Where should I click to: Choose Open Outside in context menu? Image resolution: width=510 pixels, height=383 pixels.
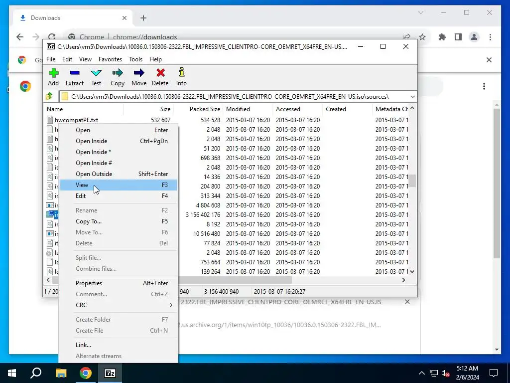click(x=118, y=174)
